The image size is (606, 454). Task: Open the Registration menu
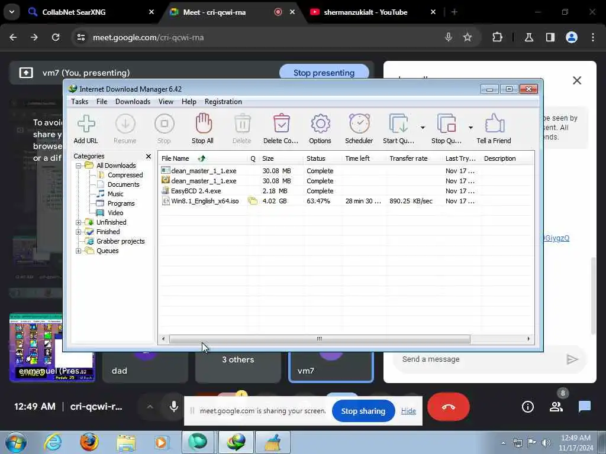pos(223,102)
